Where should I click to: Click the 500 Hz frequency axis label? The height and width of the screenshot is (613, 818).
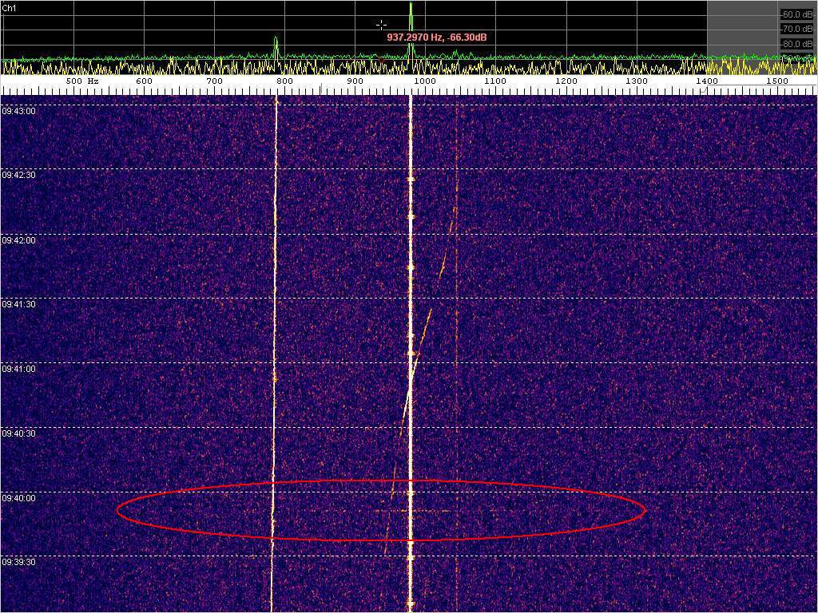(81, 81)
